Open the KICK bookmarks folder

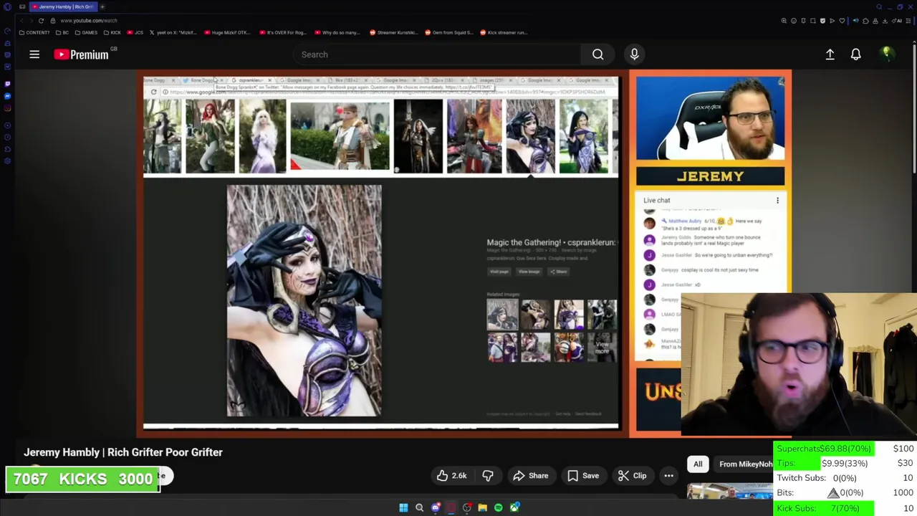tap(112, 32)
